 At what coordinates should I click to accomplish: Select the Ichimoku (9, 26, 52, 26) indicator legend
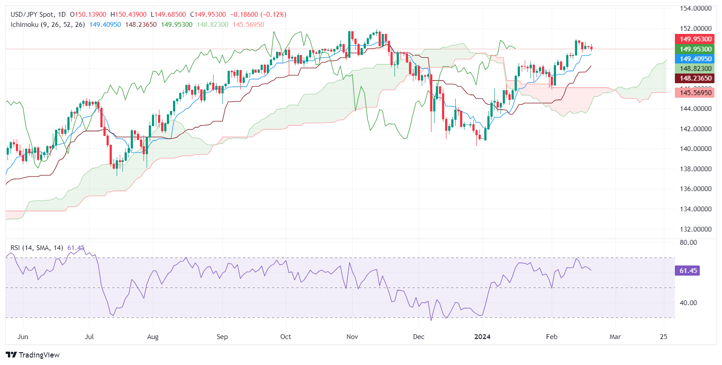(x=48, y=25)
